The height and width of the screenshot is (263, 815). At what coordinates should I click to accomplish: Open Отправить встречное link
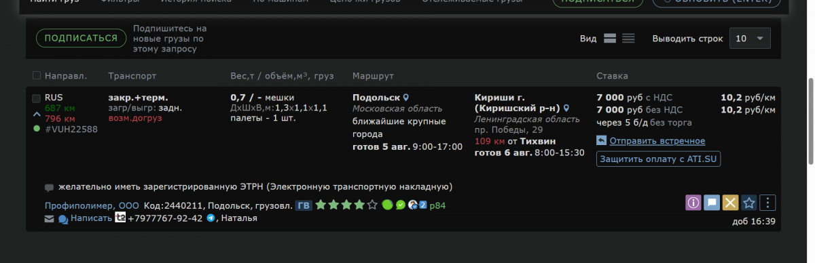[x=657, y=141]
